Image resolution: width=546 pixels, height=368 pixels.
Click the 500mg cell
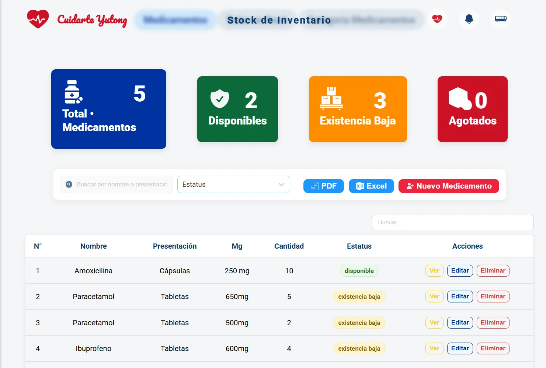pos(237,323)
